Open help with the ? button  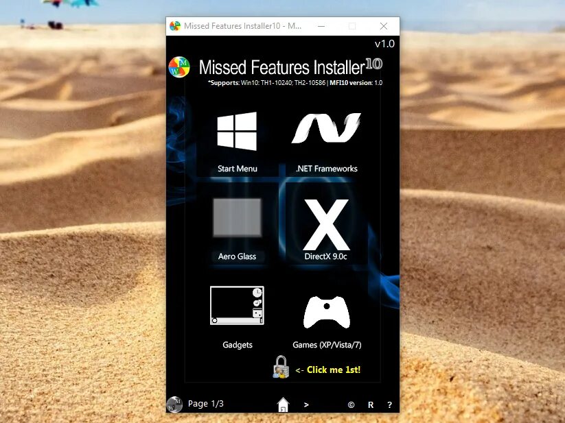[x=389, y=405]
